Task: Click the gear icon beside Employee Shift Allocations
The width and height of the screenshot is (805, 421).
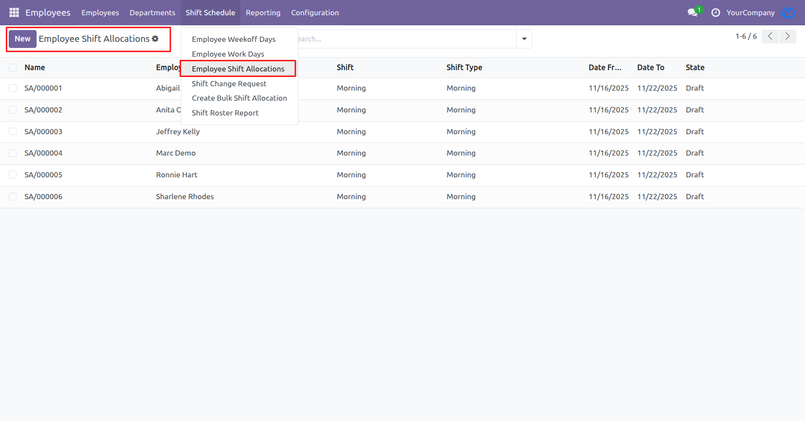Action: [155, 39]
